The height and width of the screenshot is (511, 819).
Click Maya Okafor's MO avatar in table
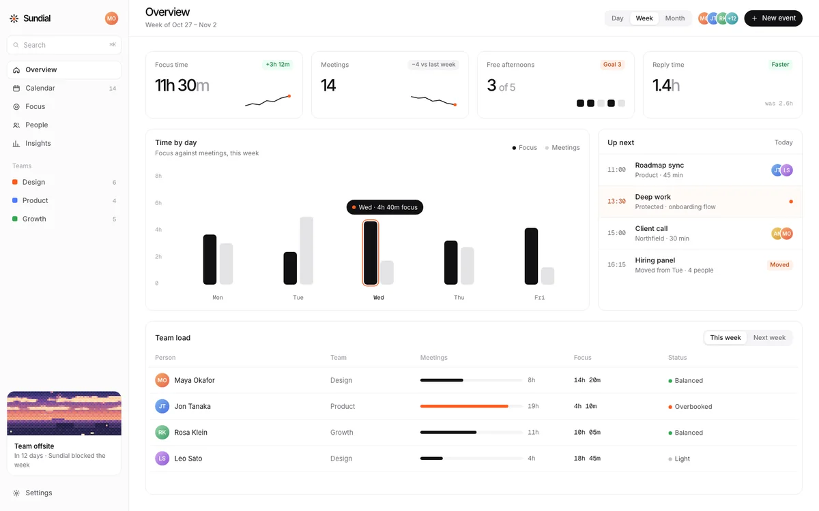coord(162,380)
